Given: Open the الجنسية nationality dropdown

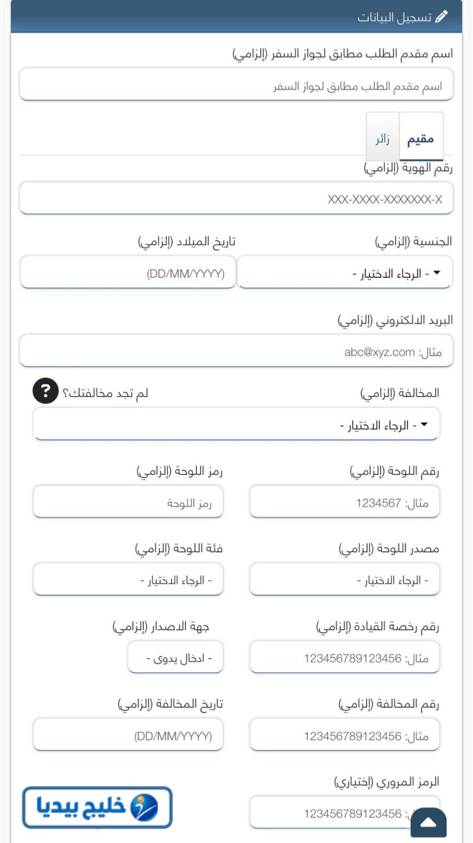Looking at the screenshot, I should tap(345, 272).
